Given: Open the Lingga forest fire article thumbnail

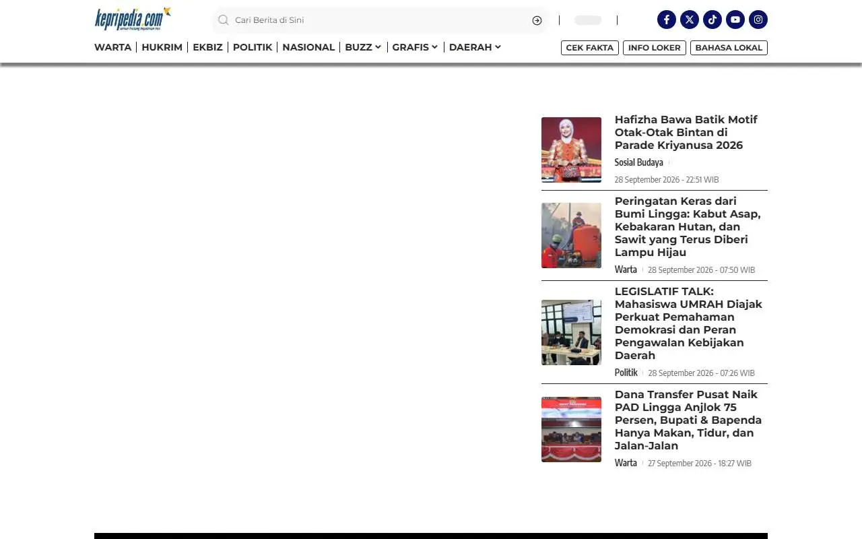Looking at the screenshot, I should tap(571, 235).
